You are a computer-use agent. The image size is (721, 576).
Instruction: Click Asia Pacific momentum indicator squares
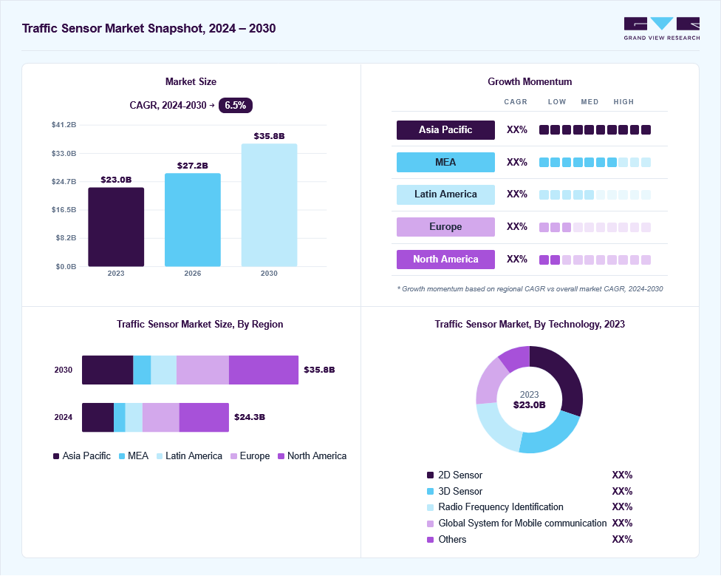pyautogui.click(x=595, y=129)
